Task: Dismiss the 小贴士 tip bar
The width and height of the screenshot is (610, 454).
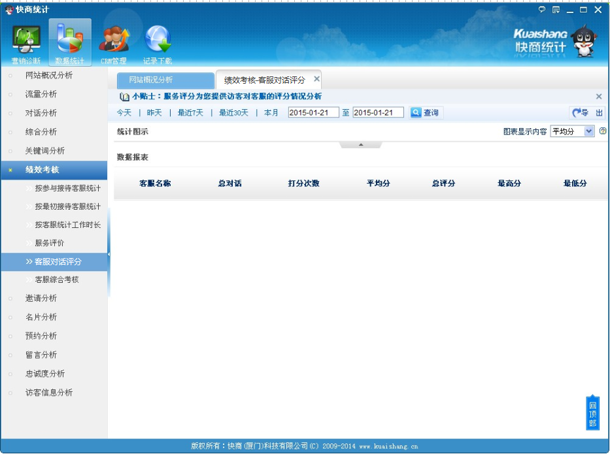Action: (x=599, y=97)
